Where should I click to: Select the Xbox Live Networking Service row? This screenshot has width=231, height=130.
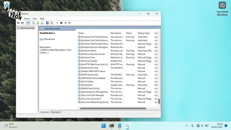pos(118,102)
